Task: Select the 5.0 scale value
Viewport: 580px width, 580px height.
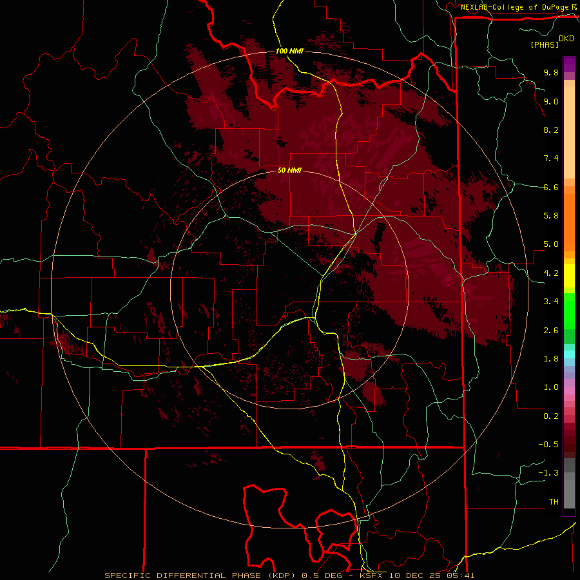Action: click(551, 244)
